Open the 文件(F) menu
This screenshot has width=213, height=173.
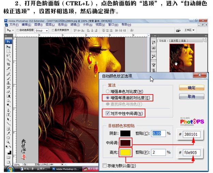click(x=14, y=25)
